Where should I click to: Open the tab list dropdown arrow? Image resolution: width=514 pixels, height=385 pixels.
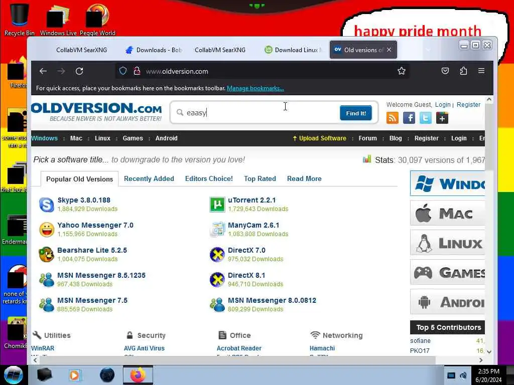point(428,50)
